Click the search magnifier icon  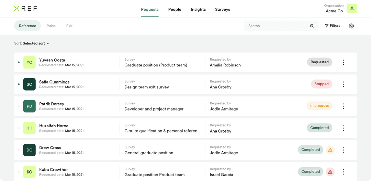click(312, 26)
